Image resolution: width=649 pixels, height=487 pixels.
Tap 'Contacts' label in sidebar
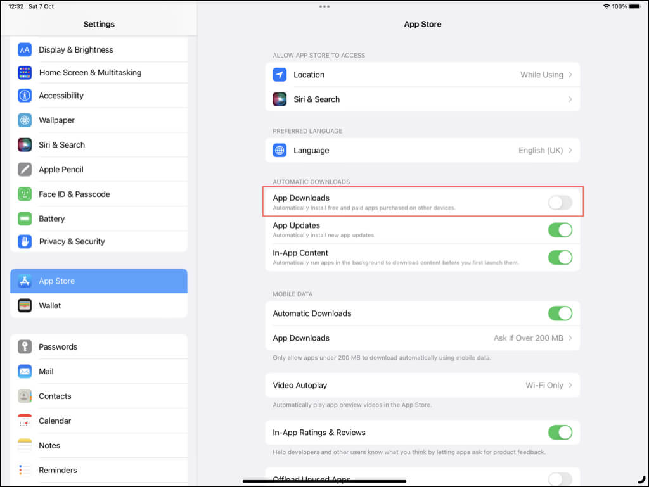click(x=55, y=396)
